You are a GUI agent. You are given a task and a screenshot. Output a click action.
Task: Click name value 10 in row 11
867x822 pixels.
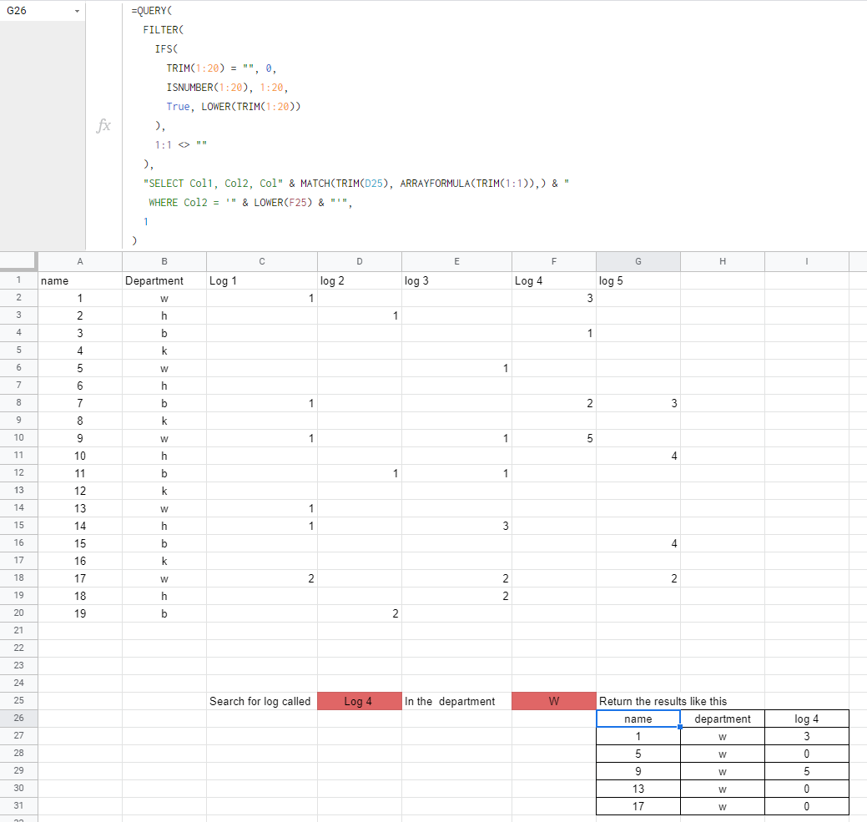tap(80, 456)
